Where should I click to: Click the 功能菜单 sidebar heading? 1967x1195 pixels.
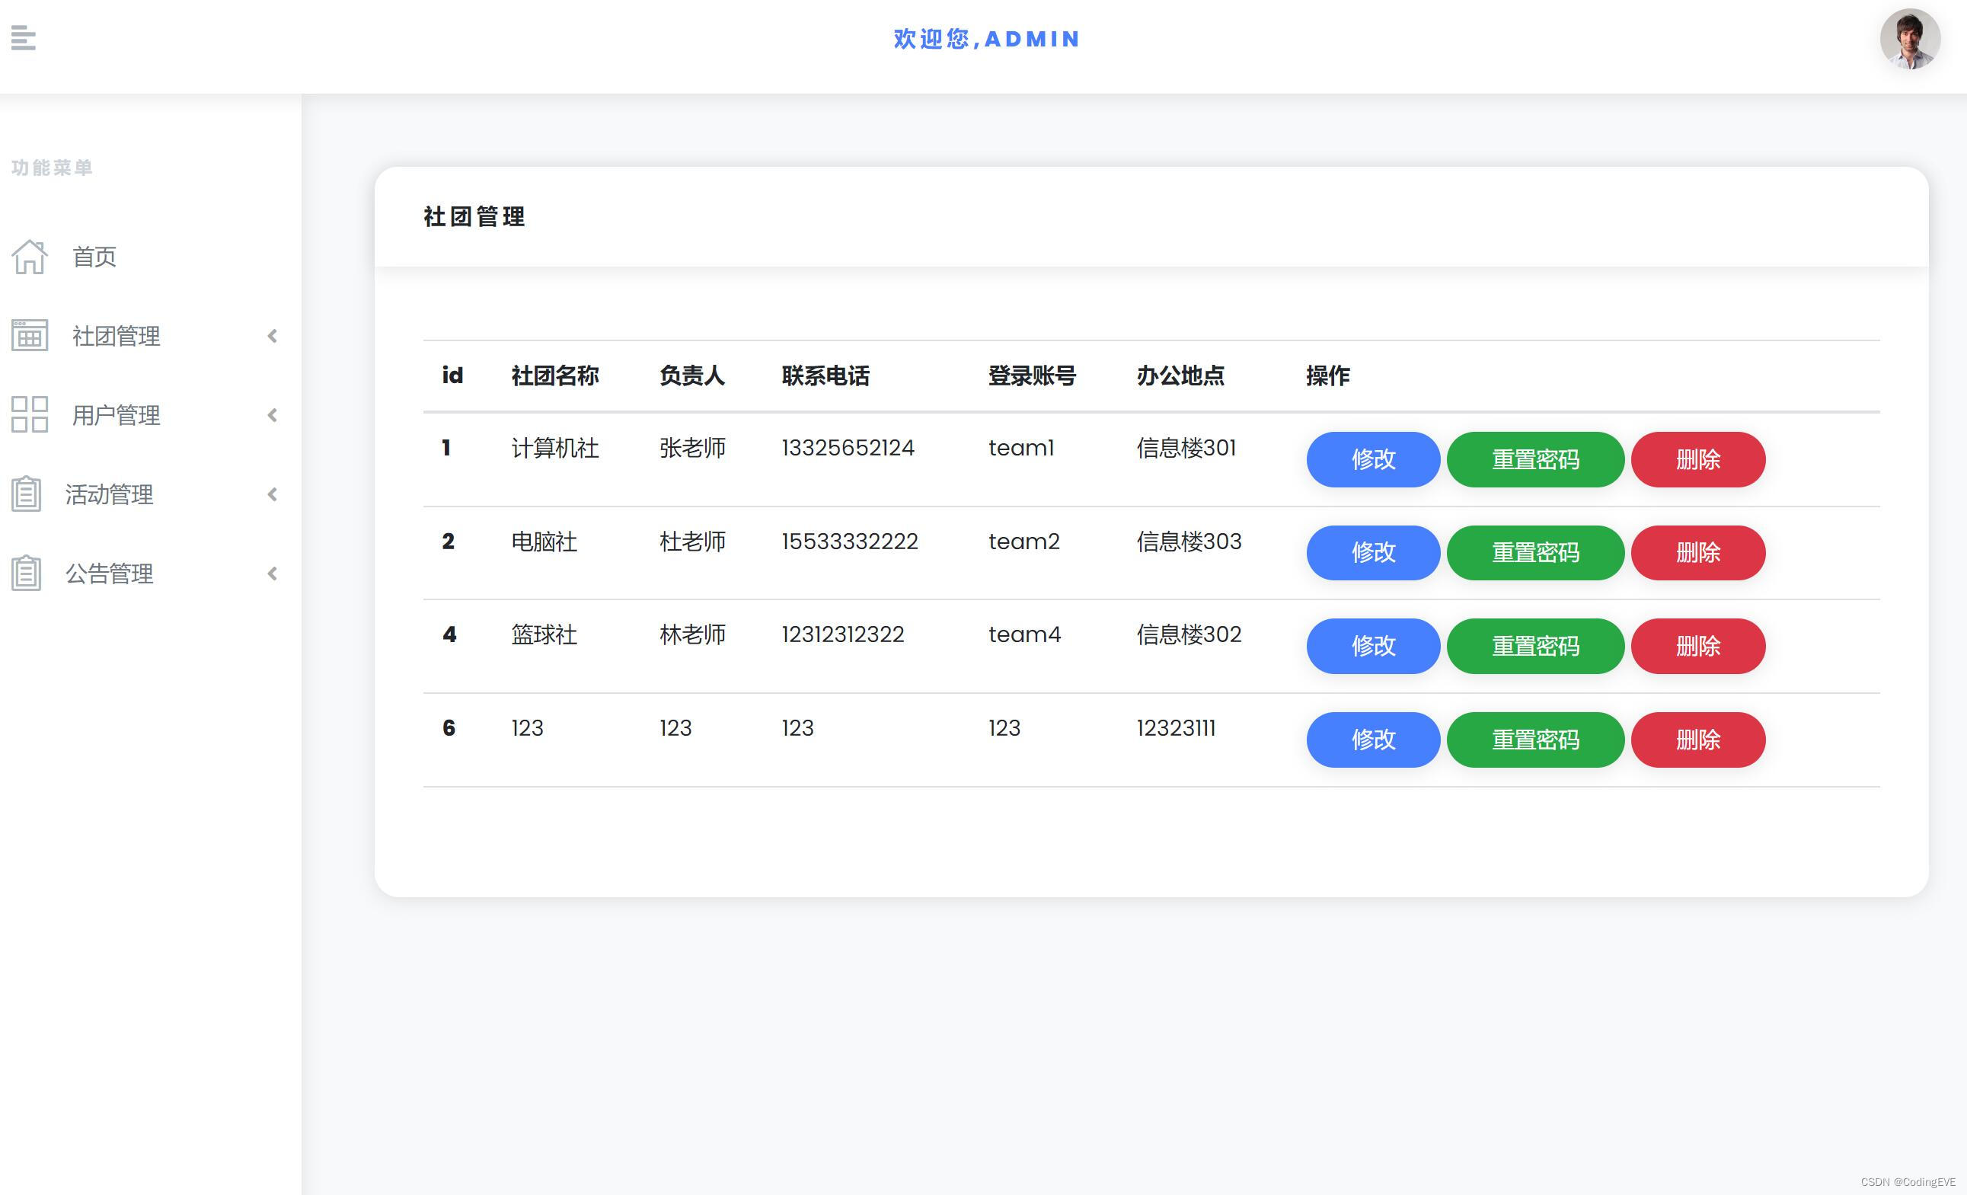pyautogui.click(x=52, y=168)
